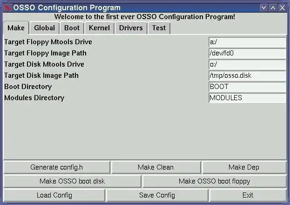Load Config from file
Viewport: 290px width, 205px height.
click(54, 195)
